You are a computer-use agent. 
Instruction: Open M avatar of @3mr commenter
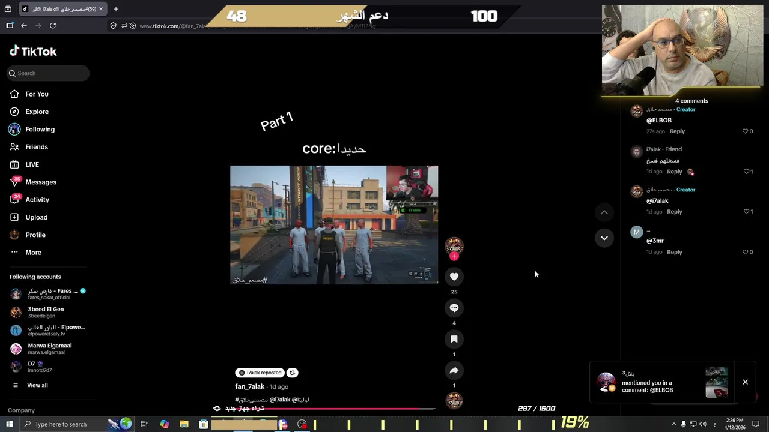point(636,232)
